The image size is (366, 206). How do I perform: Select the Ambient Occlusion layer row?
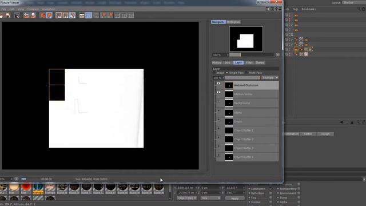pyautogui.click(x=247, y=85)
